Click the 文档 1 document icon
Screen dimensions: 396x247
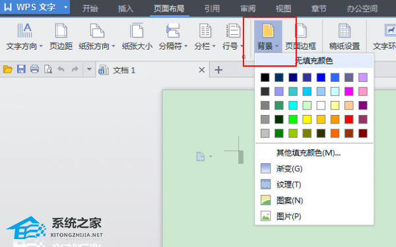click(104, 70)
